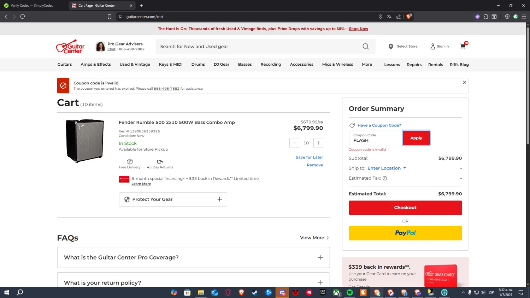Screen dimensions: 530x298
Task: Click the Chat link
Action: point(111,49)
